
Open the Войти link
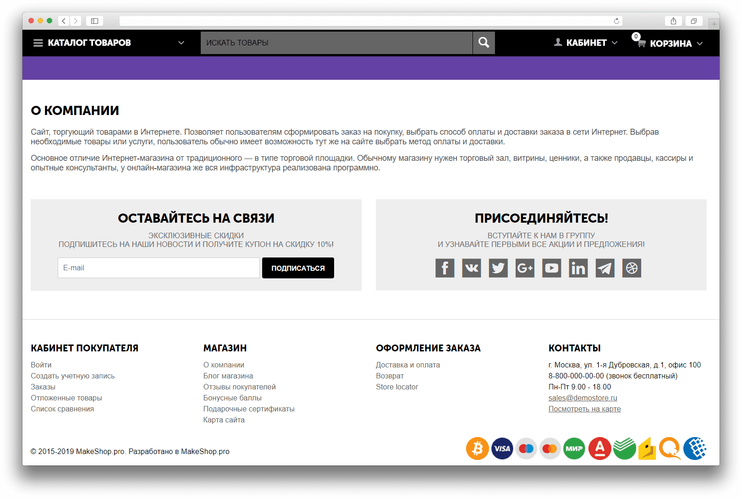coord(41,365)
